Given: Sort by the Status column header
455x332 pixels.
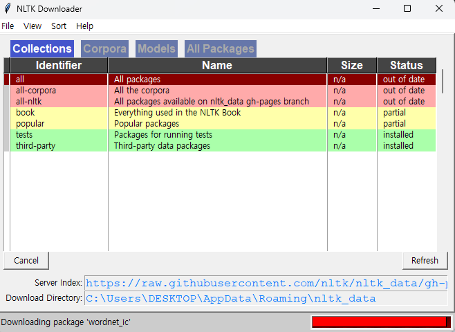Looking at the screenshot, I should (407, 65).
